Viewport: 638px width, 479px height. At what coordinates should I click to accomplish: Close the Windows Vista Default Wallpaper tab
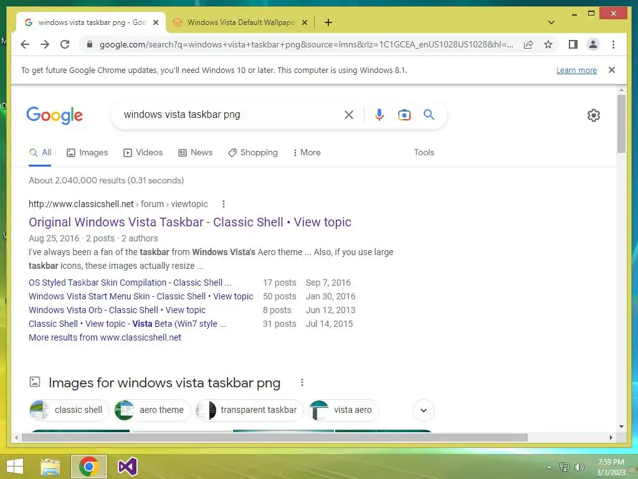304,22
